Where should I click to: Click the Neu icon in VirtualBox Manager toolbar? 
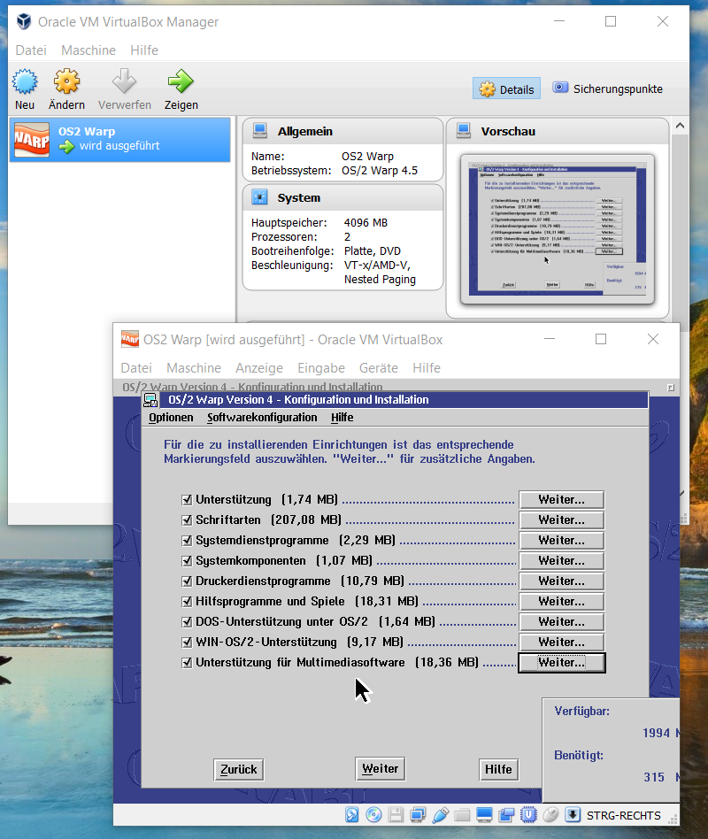click(x=25, y=81)
